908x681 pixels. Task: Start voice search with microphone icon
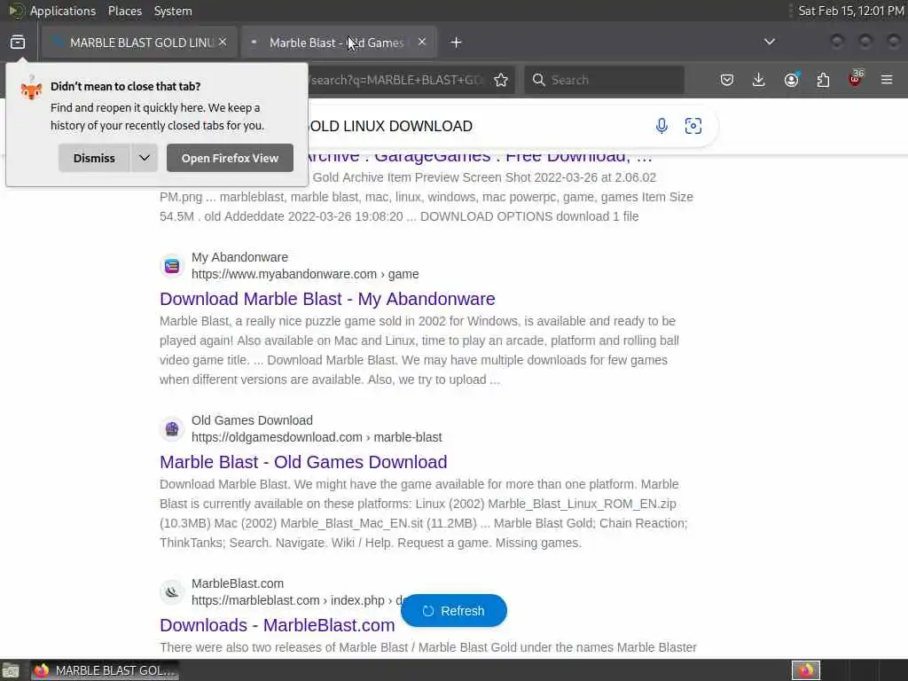661,126
